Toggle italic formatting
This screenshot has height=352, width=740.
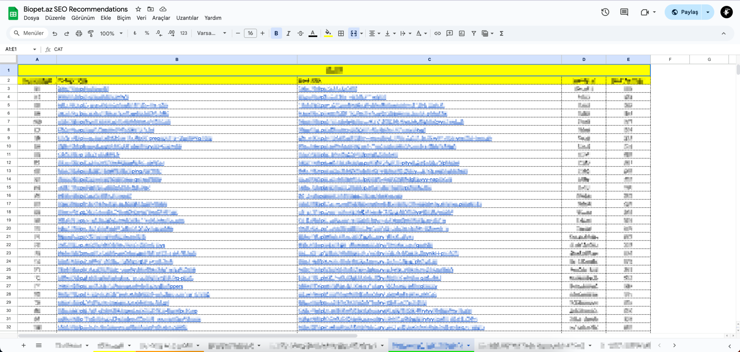coord(288,33)
